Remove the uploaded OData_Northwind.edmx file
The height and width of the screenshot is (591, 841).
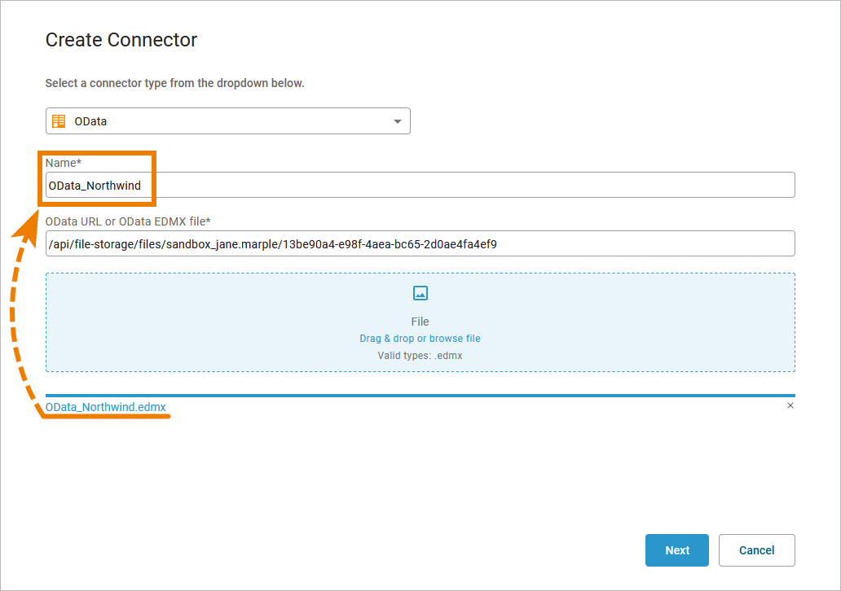pyautogui.click(x=790, y=405)
